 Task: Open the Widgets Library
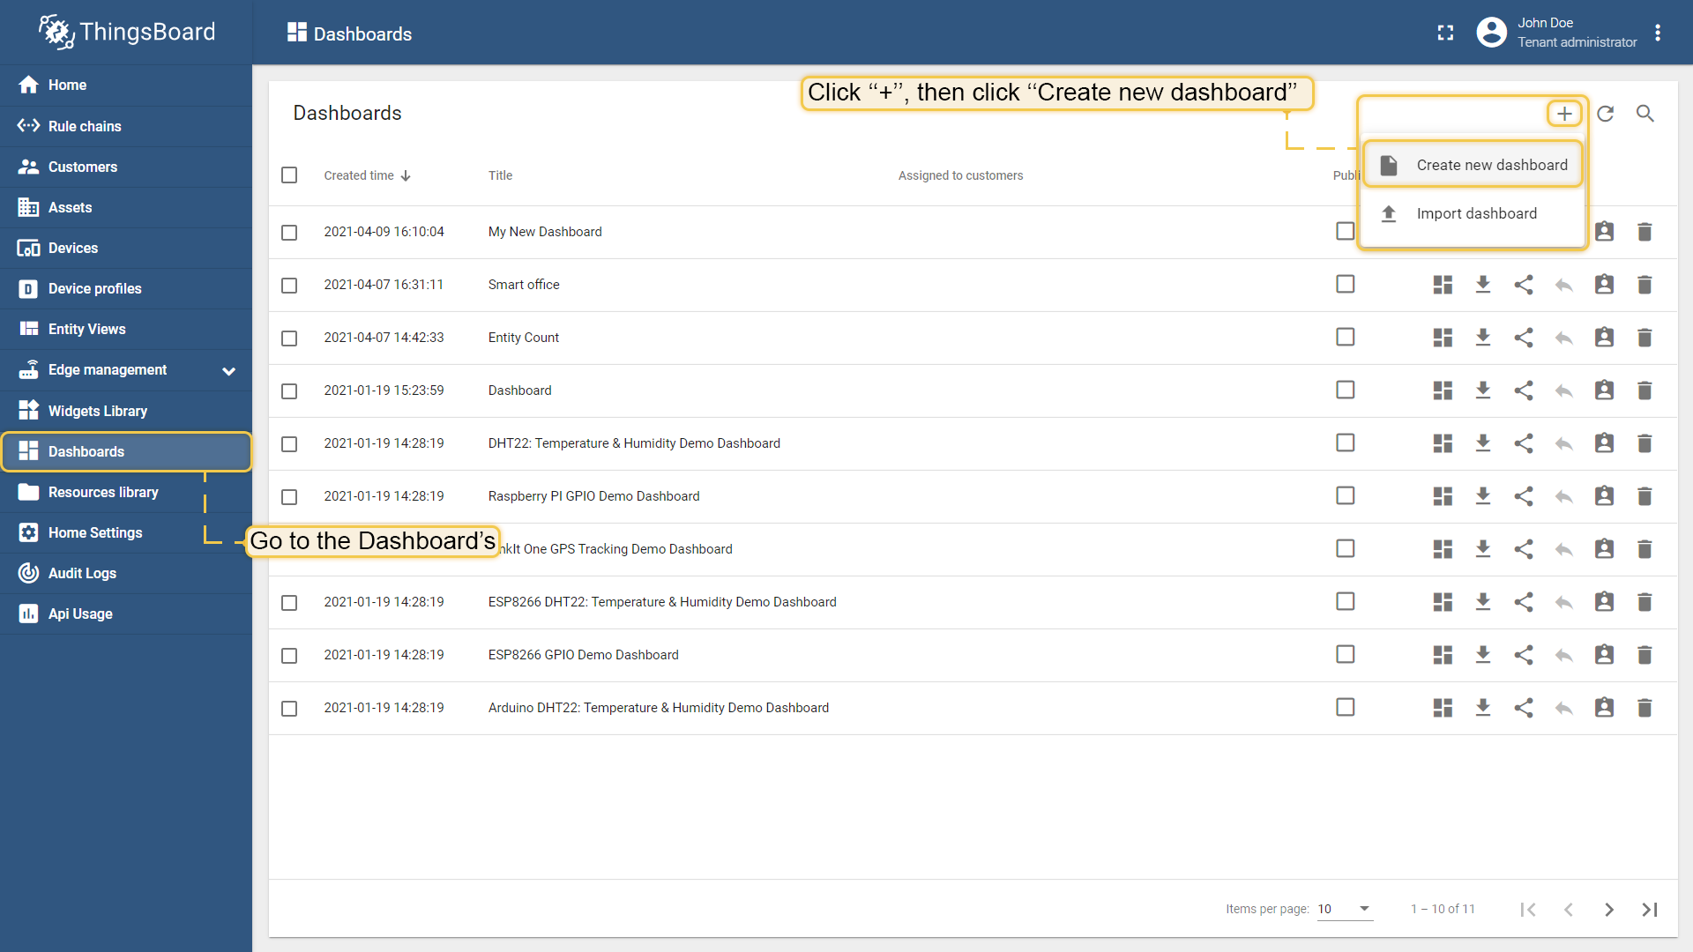coord(97,410)
